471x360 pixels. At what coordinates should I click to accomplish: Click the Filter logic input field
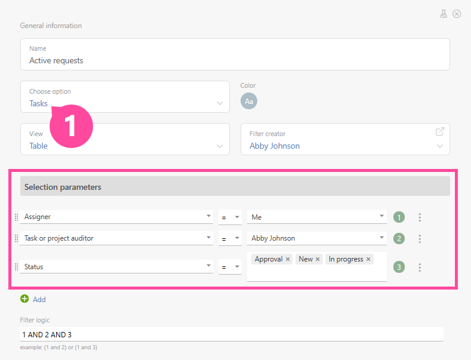point(232,334)
